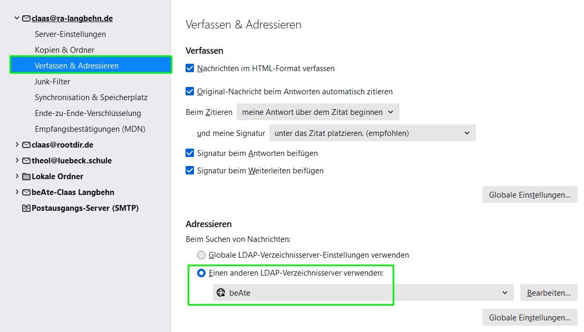584x332 pixels.
Task: Open the Signatur placement dropdown
Action: (x=373, y=133)
